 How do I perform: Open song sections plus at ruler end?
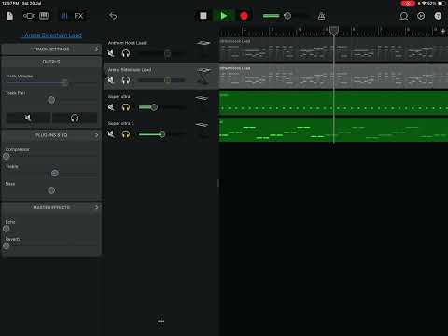coord(443,31)
